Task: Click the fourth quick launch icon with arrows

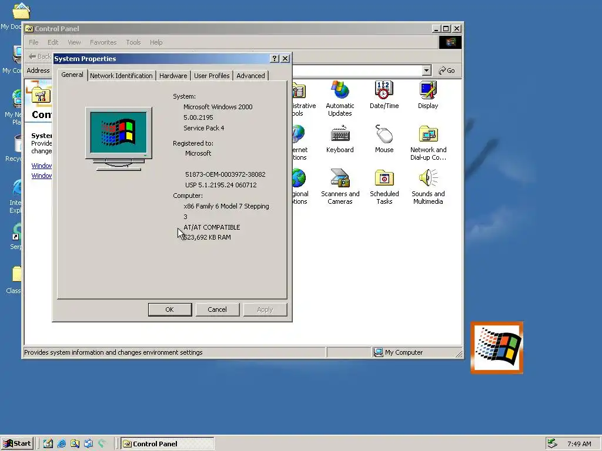Action: [88, 443]
